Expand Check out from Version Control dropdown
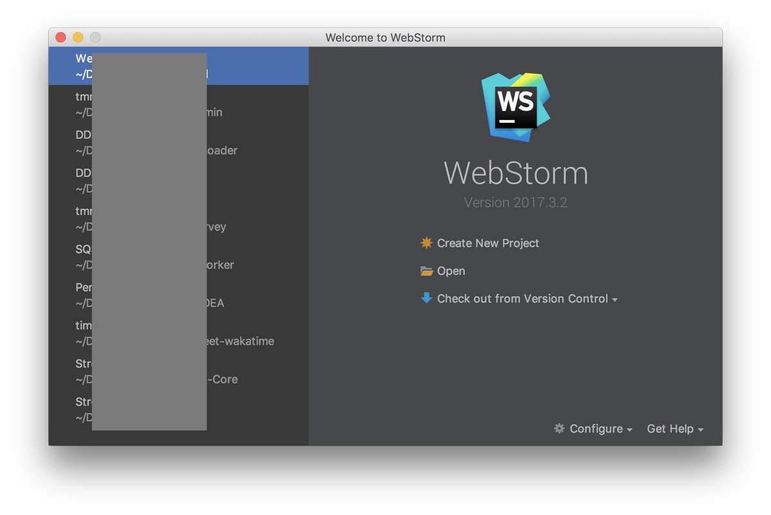The width and height of the screenshot is (771, 515). pyautogui.click(x=519, y=299)
